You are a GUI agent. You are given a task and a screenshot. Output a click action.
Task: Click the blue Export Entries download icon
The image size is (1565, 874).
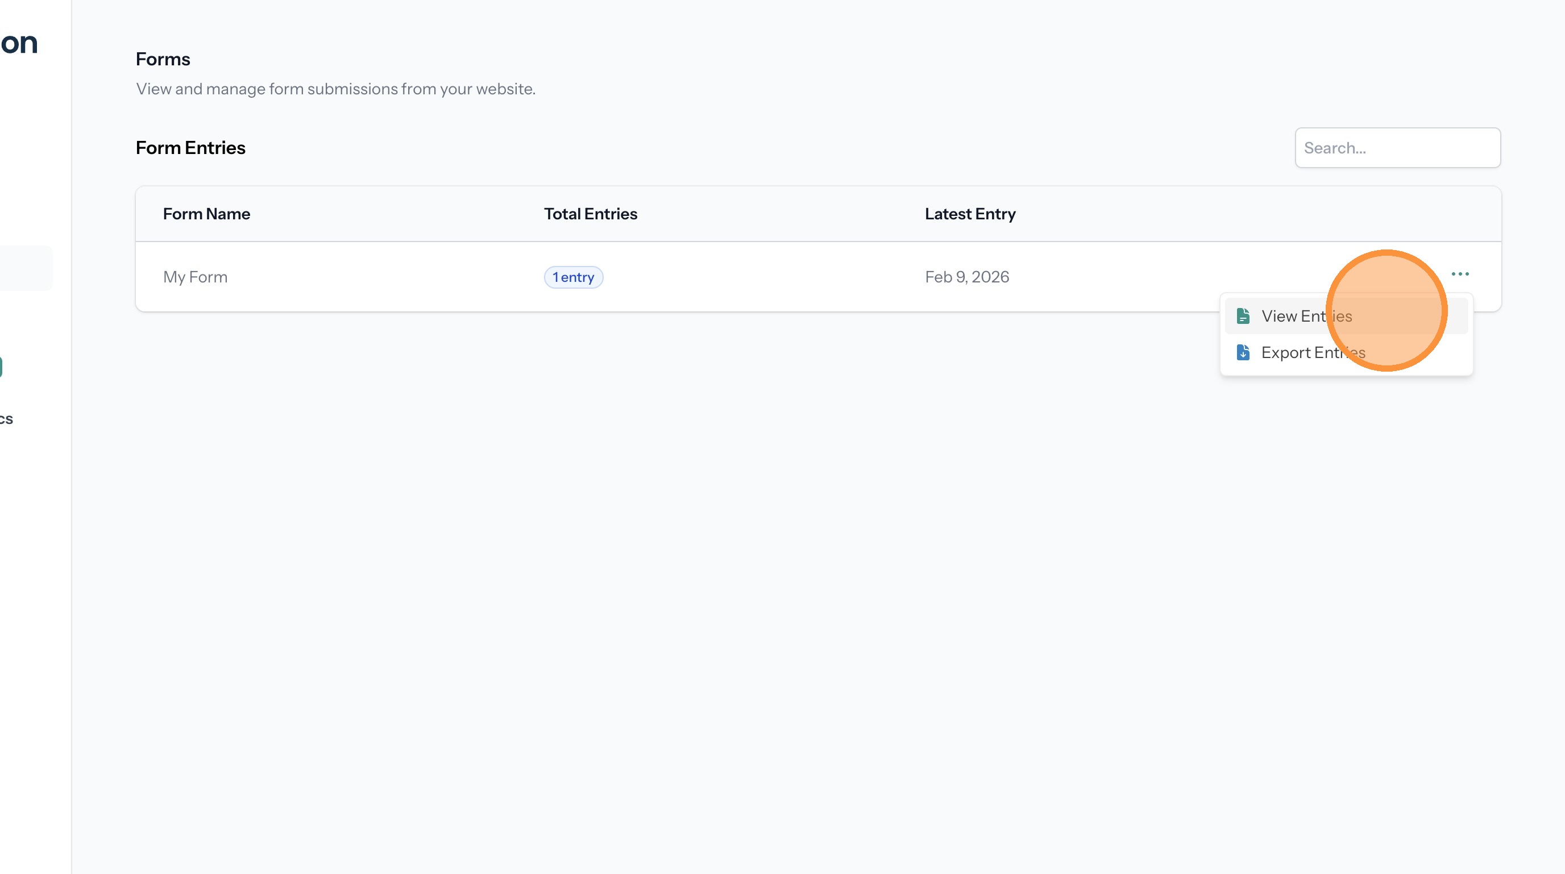click(x=1243, y=352)
